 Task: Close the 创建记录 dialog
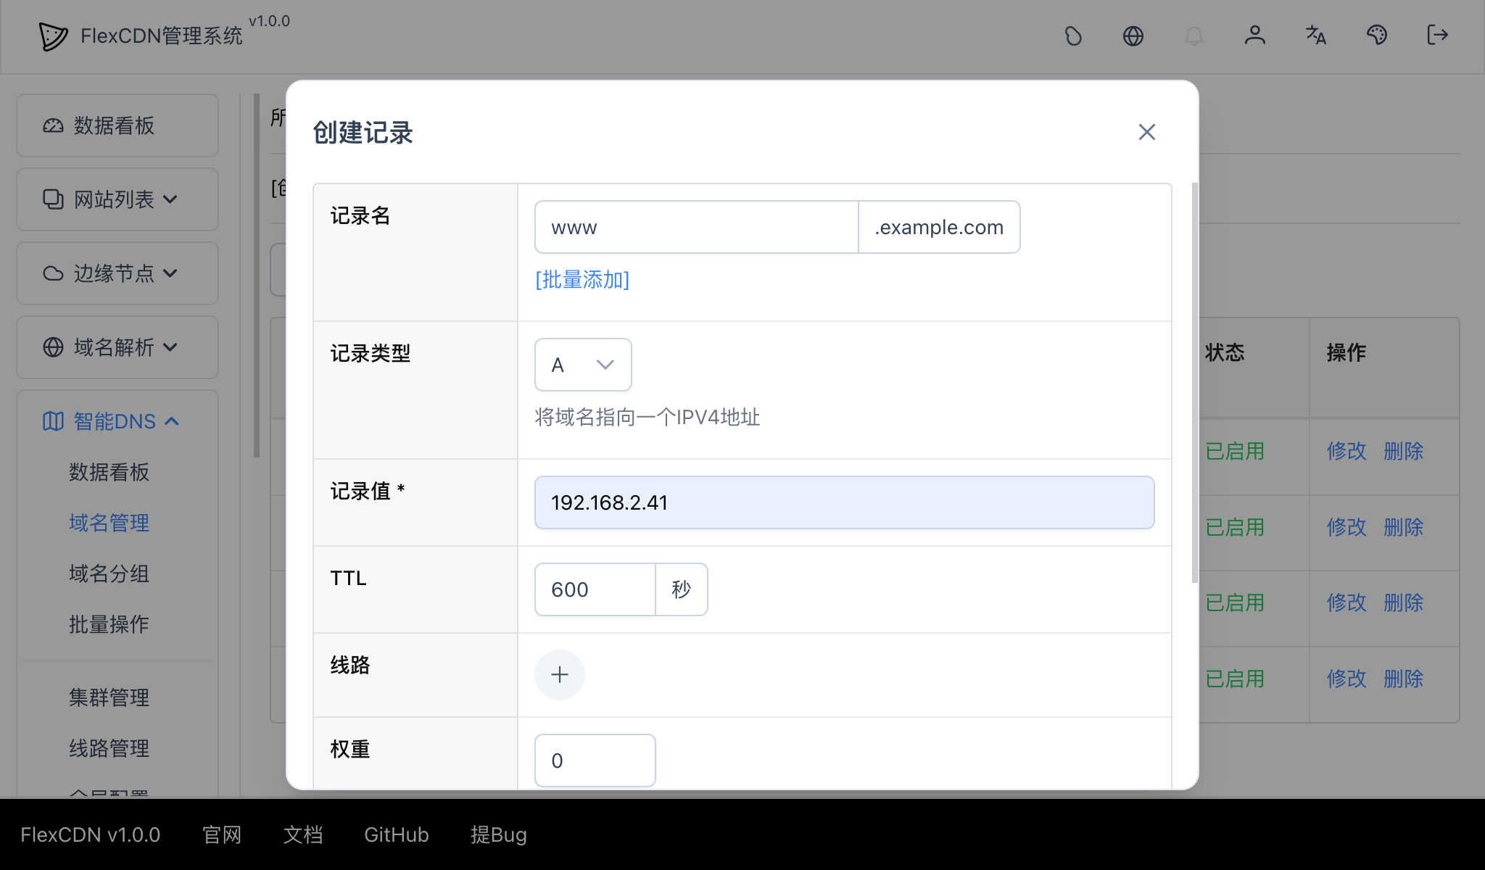point(1146,132)
